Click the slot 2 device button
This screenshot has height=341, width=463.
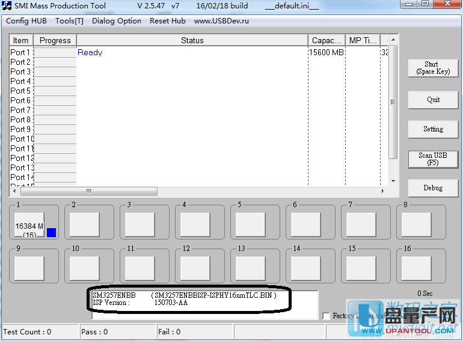pyautogui.click(x=84, y=225)
